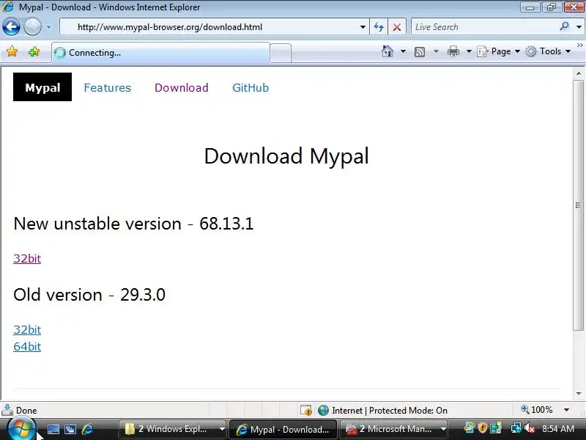Click the 100% zoom level button
586x440 pixels.
tap(537, 410)
